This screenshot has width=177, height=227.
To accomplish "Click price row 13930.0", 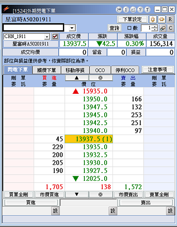I will 89,163.
